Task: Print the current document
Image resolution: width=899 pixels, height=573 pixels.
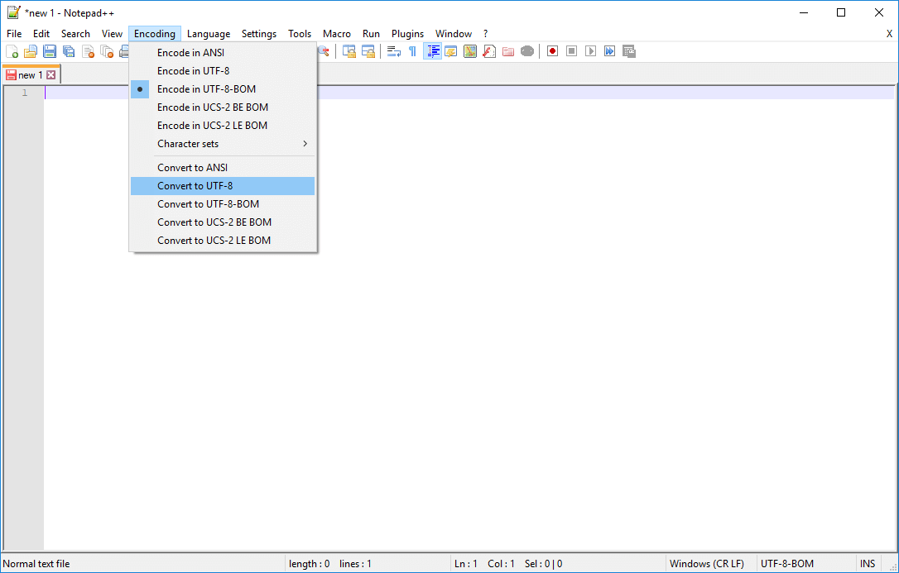Action: 125,51
